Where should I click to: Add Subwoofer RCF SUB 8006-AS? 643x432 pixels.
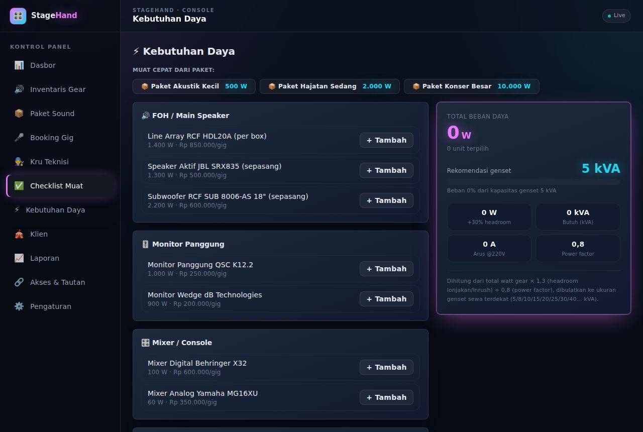[x=386, y=200]
